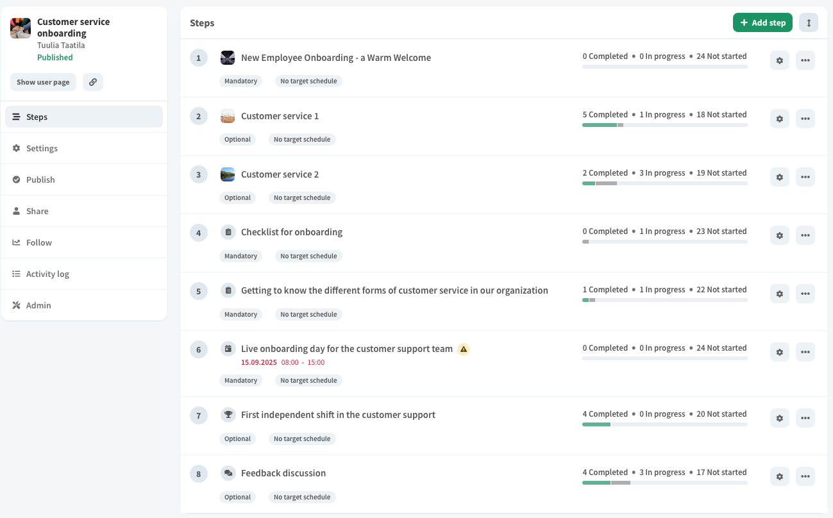Screen dimensions: 833x518
Task: Open settings gear for Customer service 1
Action: click(779, 119)
